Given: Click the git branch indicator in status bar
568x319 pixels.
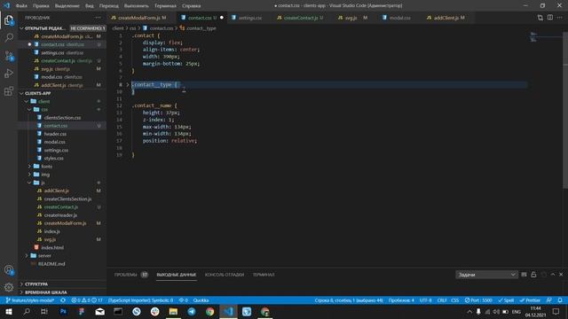Looking at the screenshot, I should pyautogui.click(x=30, y=300).
